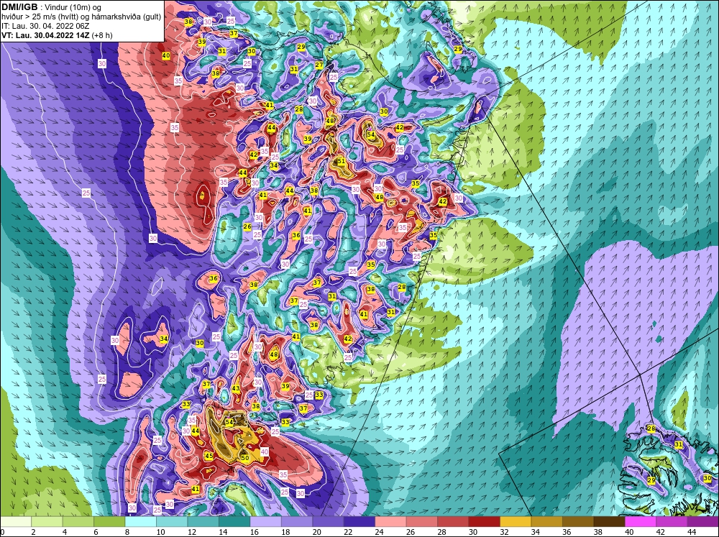Viewport: 719px width, 537px height.
Task: Click the 0–2 m/s pale yellow legend swatch
Action: point(16,522)
